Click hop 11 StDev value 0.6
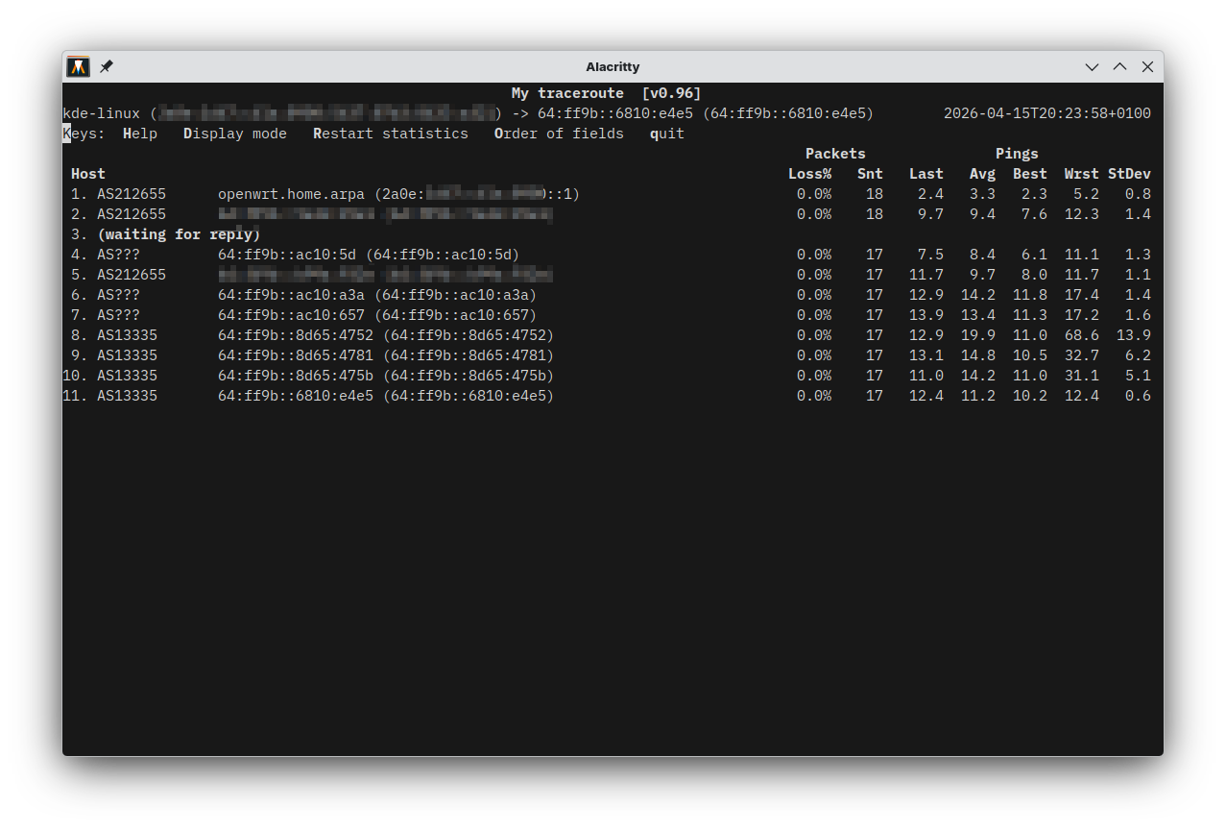 click(x=1138, y=396)
